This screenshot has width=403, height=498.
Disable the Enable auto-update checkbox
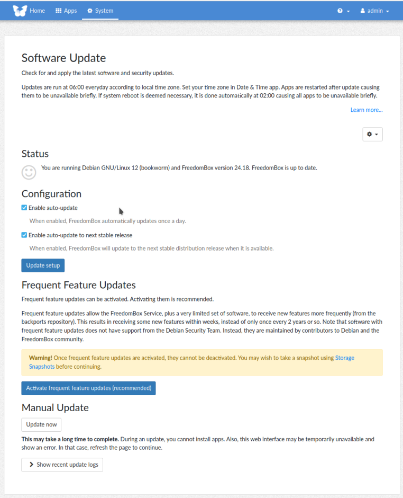pos(24,208)
